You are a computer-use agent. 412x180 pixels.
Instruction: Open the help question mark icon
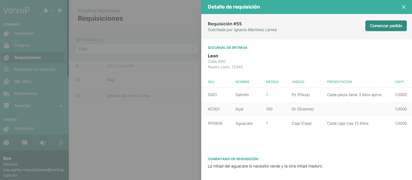(x=7, y=142)
